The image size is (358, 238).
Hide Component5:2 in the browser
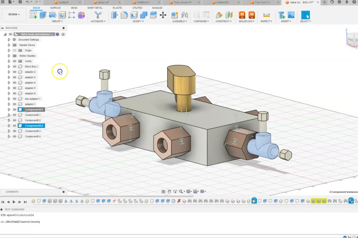pyautogui.click(x=15, y=126)
